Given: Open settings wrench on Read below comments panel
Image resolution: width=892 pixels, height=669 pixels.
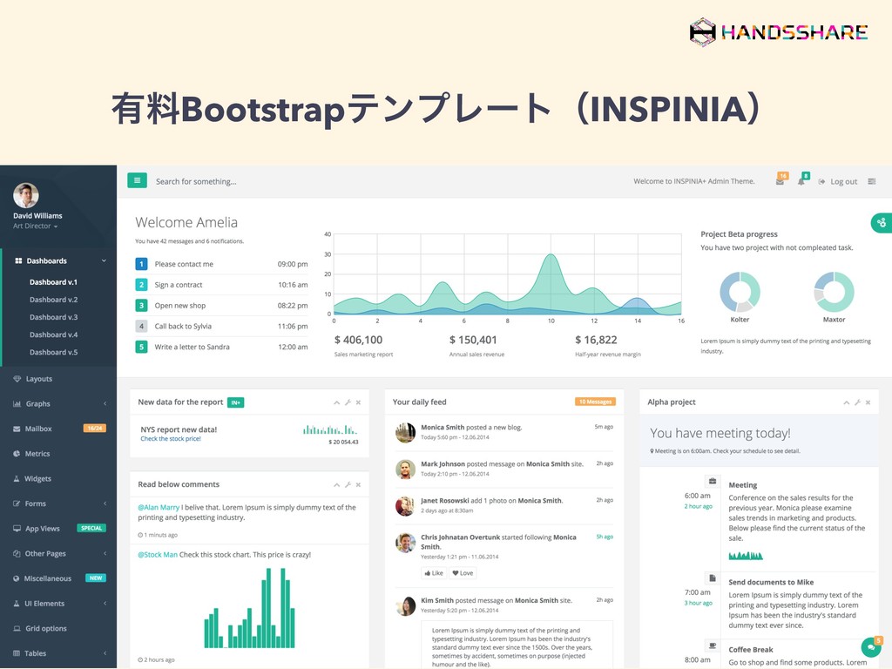Looking at the screenshot, I should [x=348, y=485].
